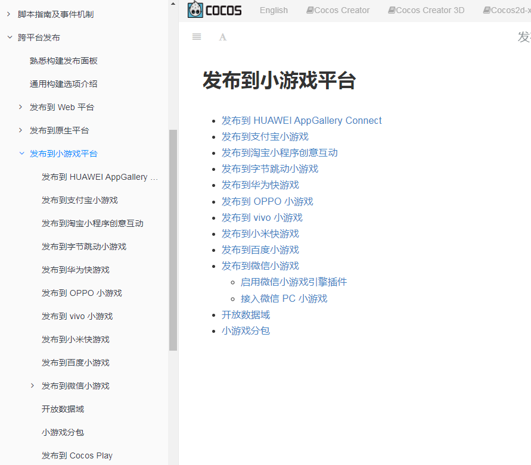The height and width of the screenshot is (465, 531).
Task: Follow content link 发布到字节跳动小游戏
Action: [270, 169]
